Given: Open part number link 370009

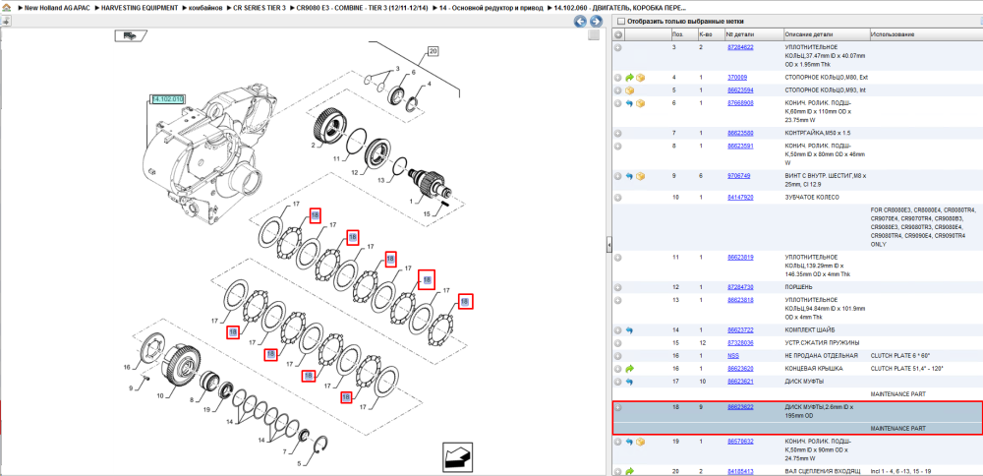Looking at the screenshot, I should (x=736, y=77).
